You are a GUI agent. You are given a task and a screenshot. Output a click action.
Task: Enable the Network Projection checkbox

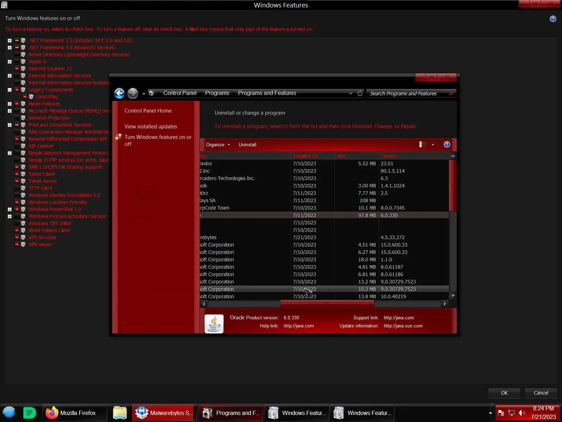pos(17,118)
